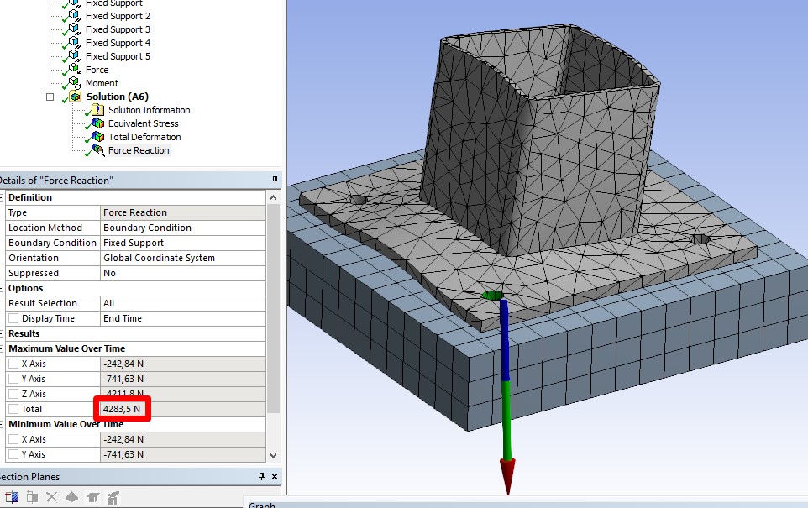Pin the Details of Force Reaction panel
808x508 pixels.
[x=275, y=181]
